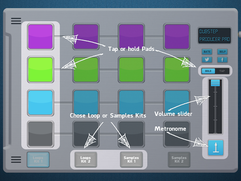241x181 pixels.
Task: Tap the purple pad in third column
Action: (131, 37)
